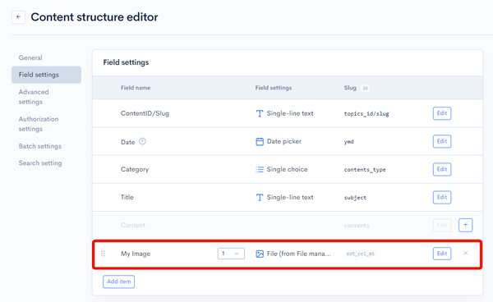Click the text icon in Title row
493x302 pixels.
pyautogui.click(x=260, y=198)
